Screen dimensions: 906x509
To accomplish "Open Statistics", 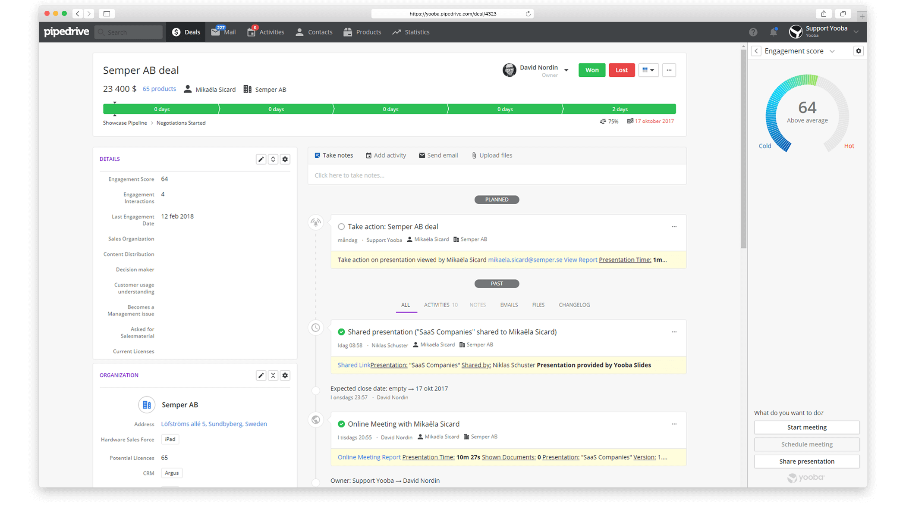I will 411,32.
